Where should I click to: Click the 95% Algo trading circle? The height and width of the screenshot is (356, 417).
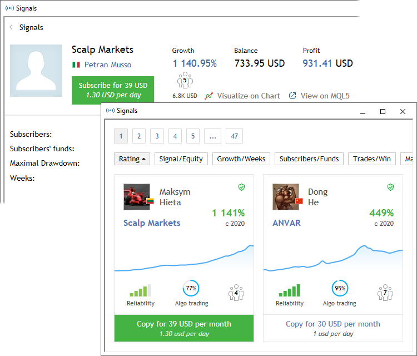pos(340,288)
